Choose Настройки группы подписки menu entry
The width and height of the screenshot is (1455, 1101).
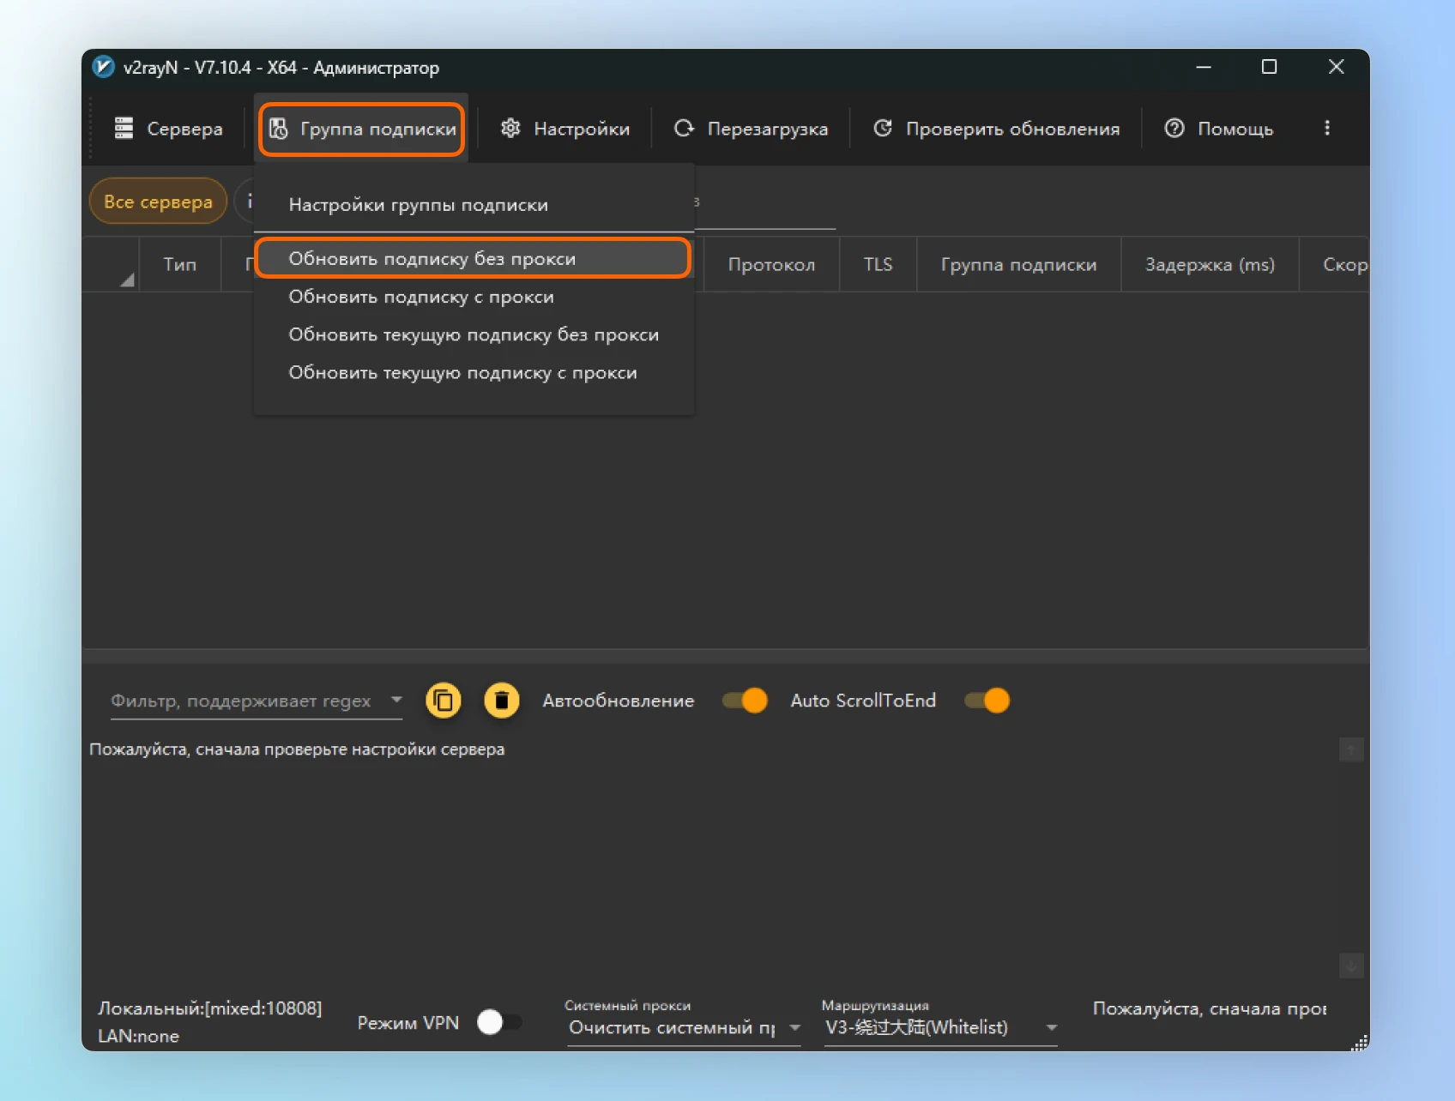point(418,205)
